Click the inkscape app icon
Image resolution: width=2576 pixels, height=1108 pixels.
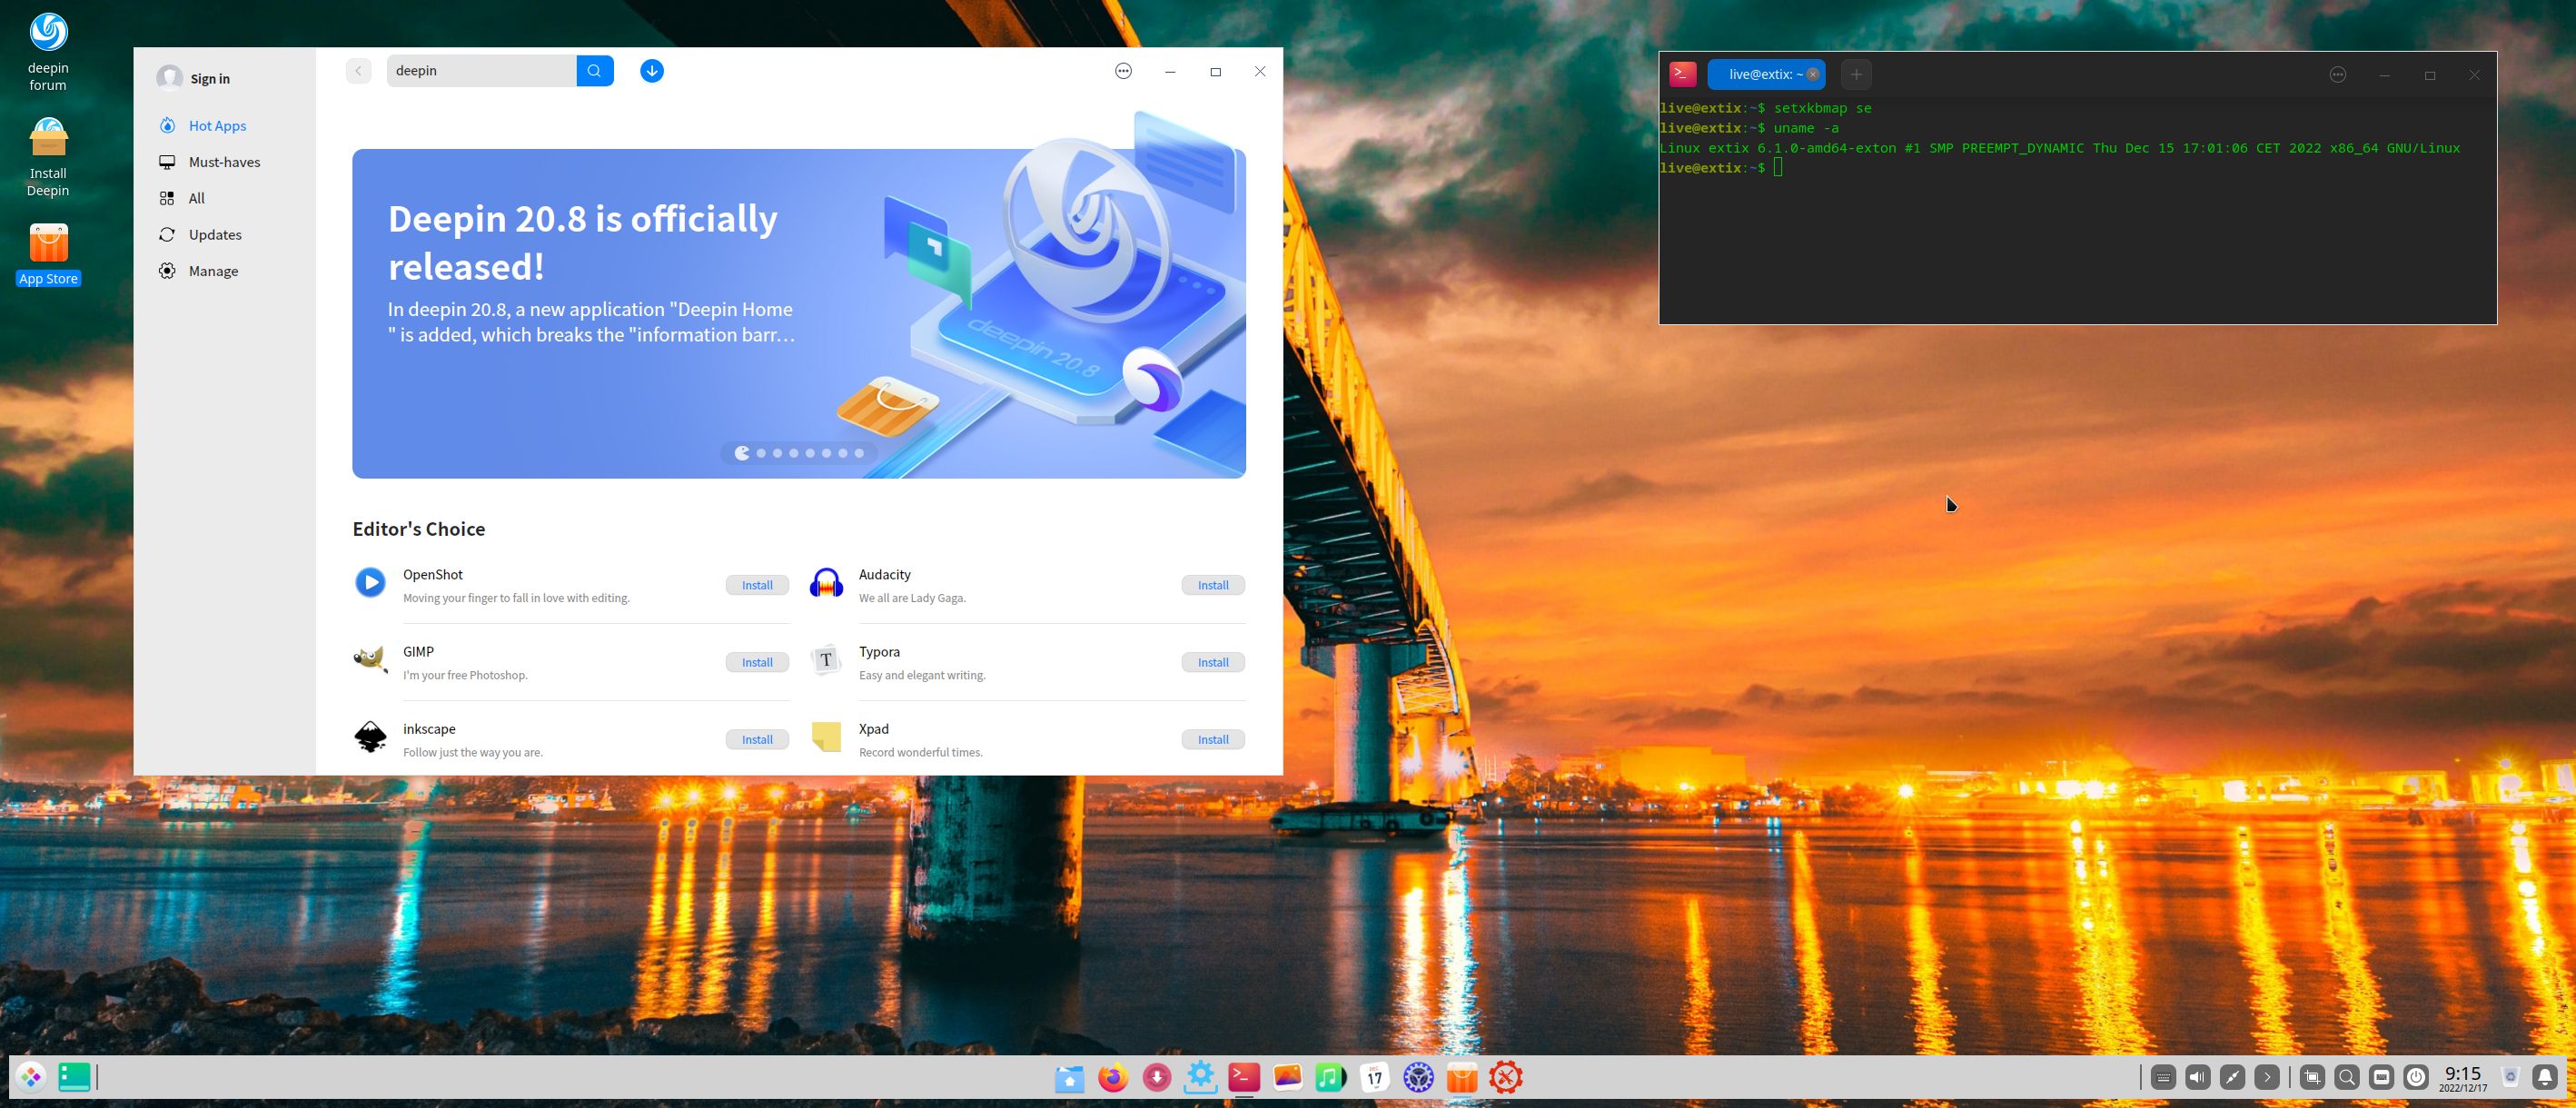pos(370,737)
